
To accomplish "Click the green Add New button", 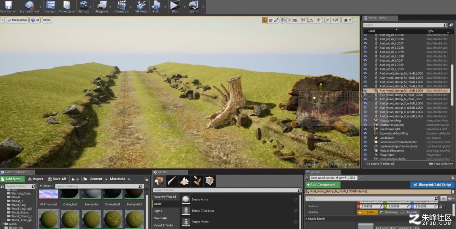I will click(x=13, y=179).
